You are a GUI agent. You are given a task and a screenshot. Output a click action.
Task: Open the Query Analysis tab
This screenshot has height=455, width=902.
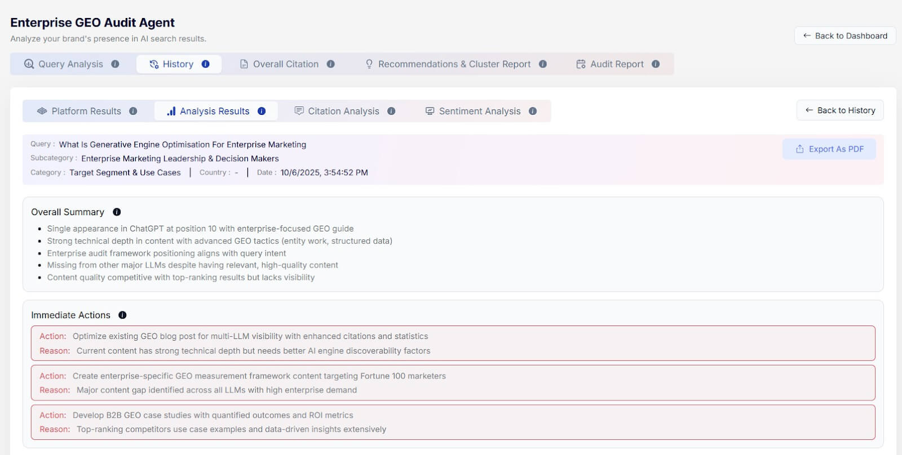click(64, 64)
